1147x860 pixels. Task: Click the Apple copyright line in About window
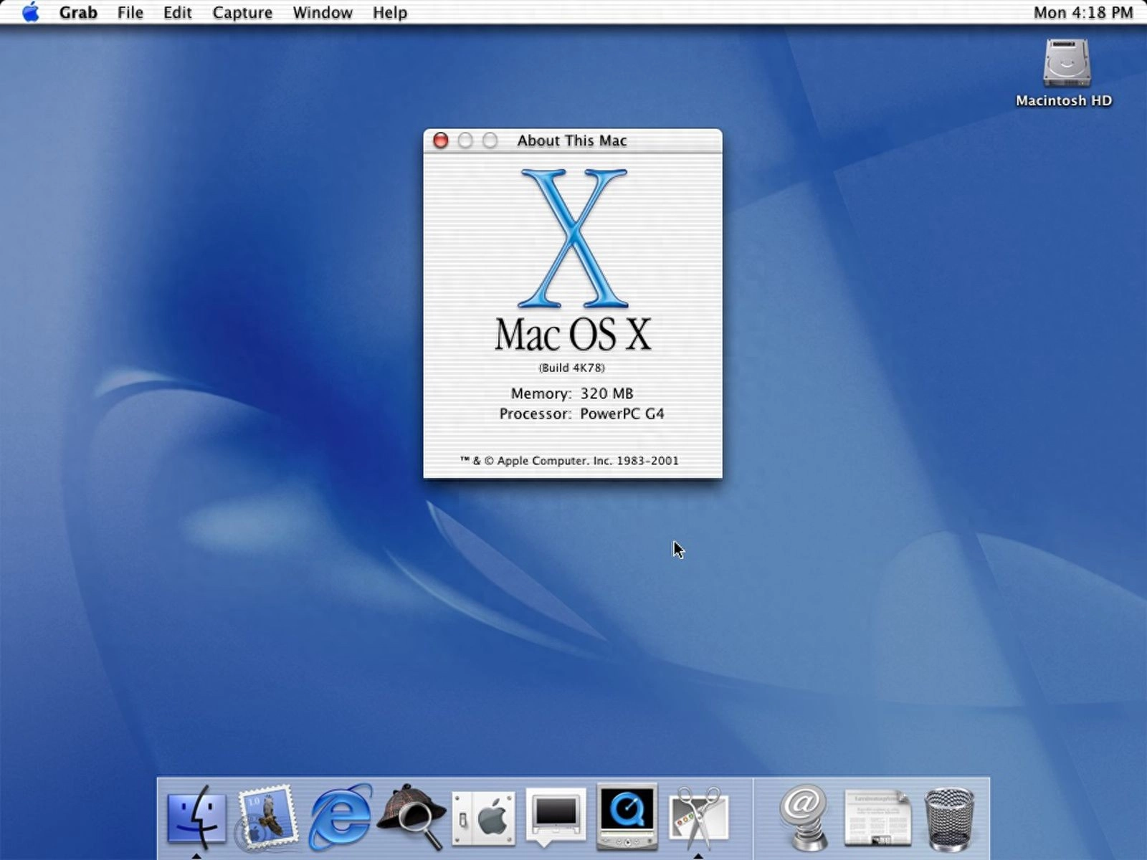click(571, 461)
